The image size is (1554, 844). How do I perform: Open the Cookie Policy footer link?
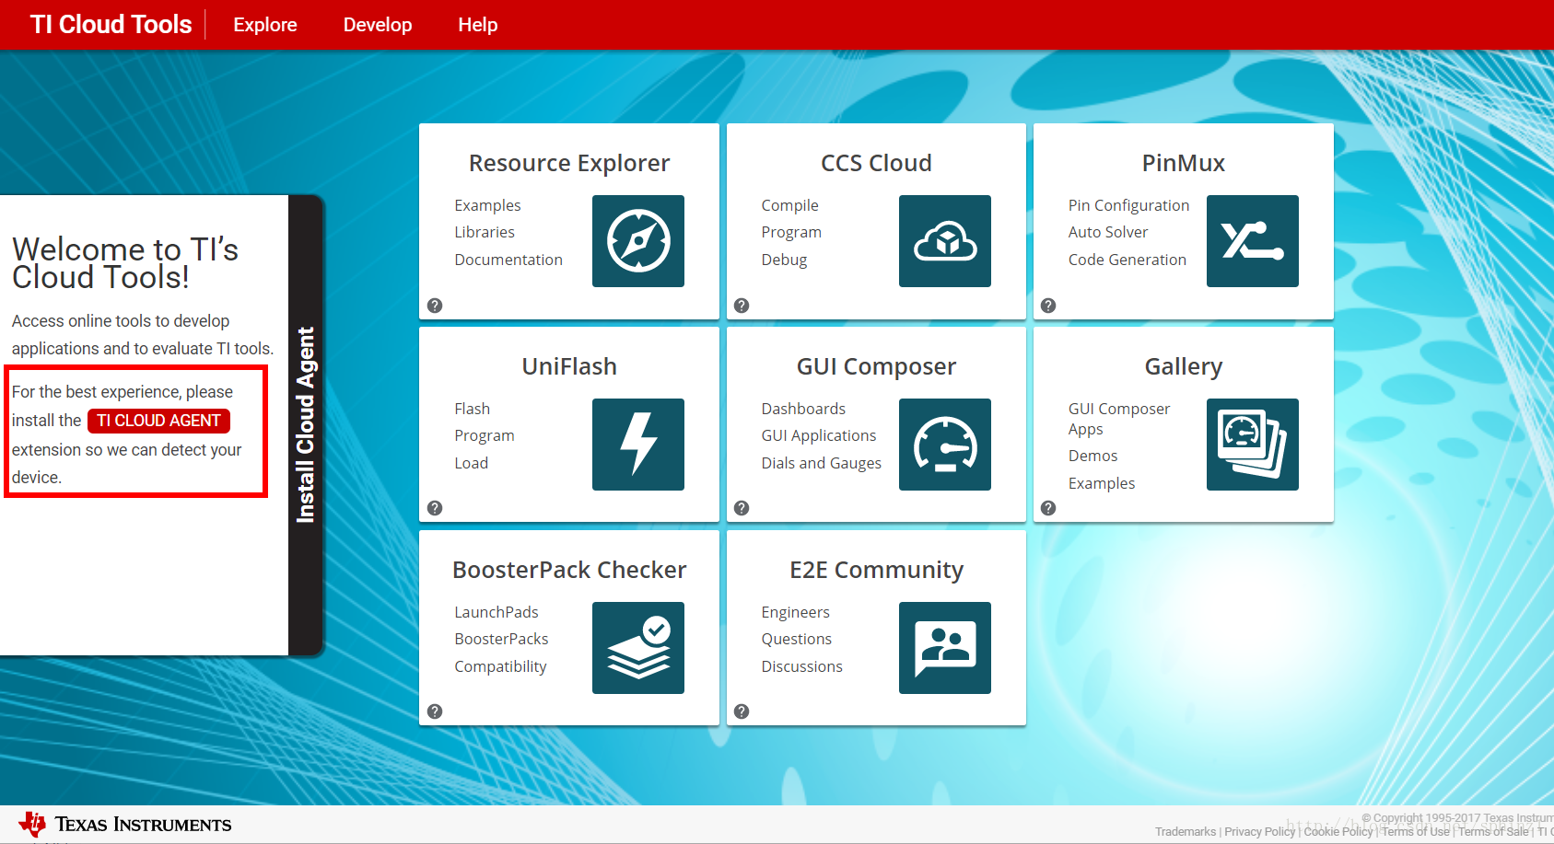pos(1338,832)
